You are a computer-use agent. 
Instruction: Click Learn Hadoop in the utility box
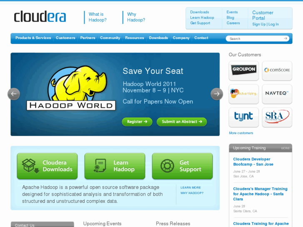(202, 17)
